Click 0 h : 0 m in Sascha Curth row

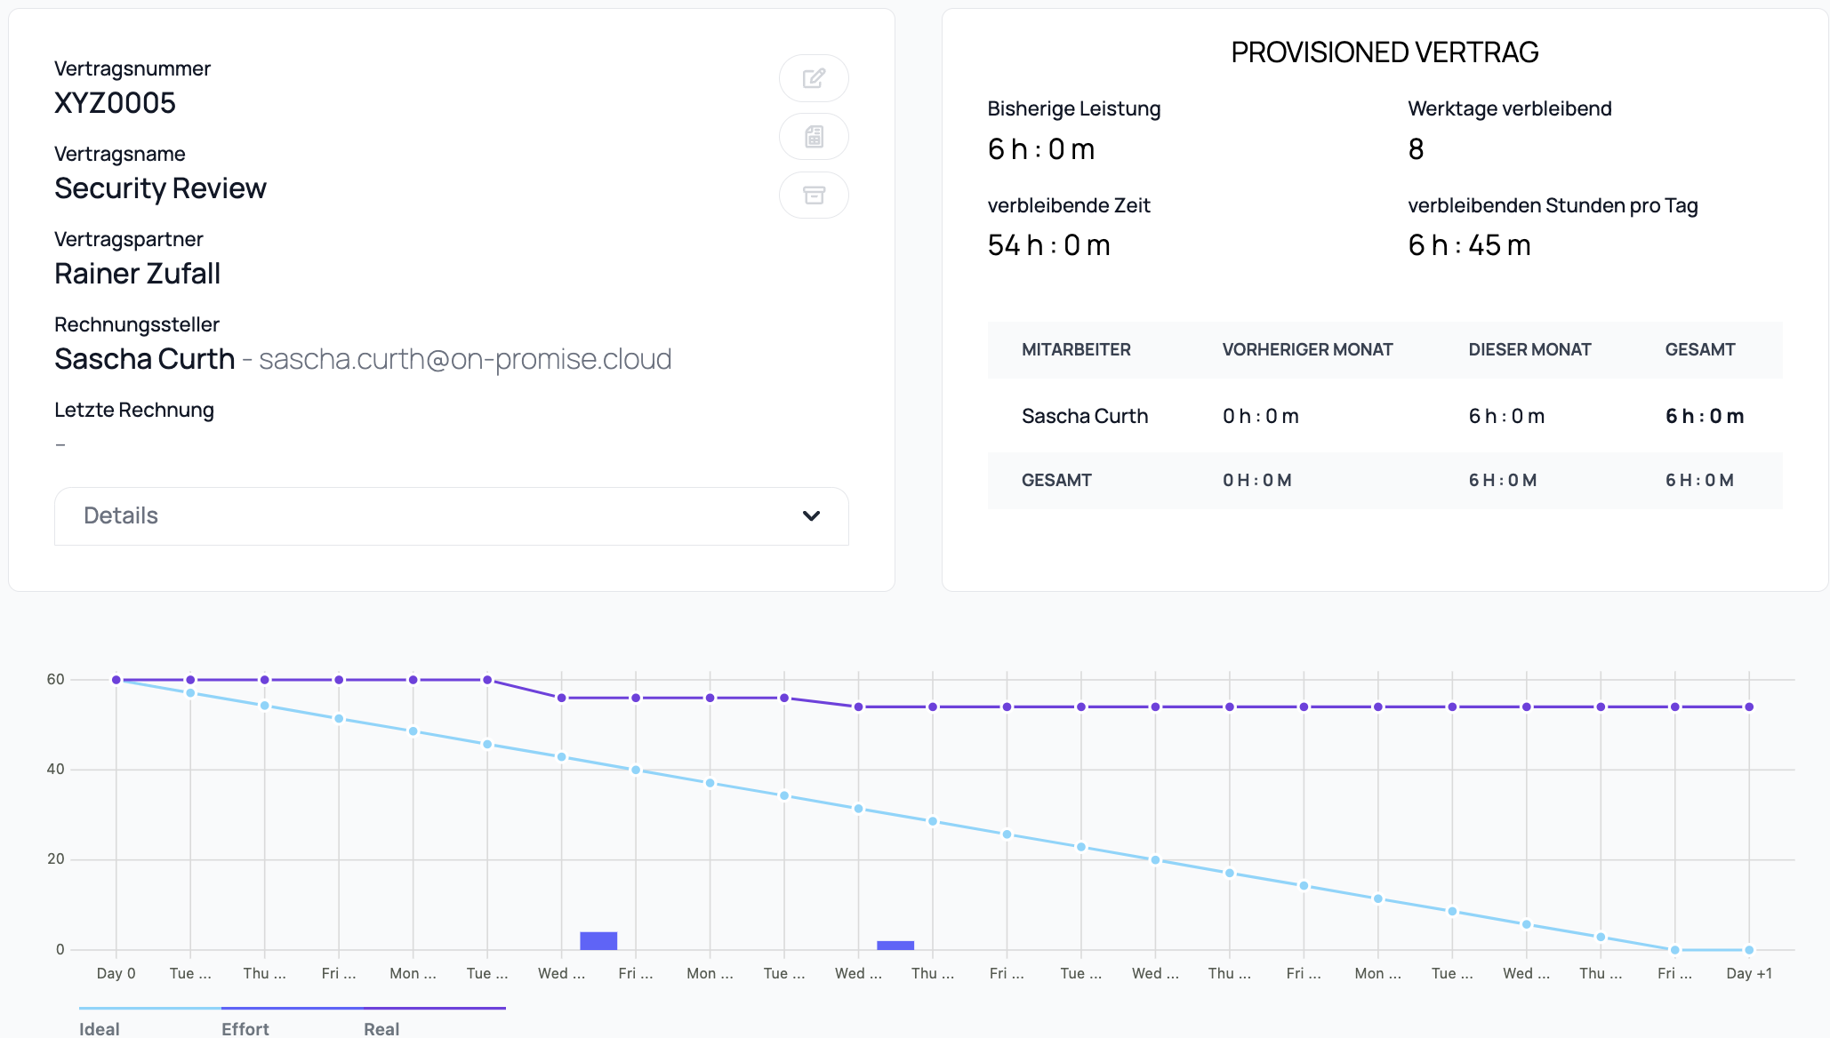(x=1261, y=416)
